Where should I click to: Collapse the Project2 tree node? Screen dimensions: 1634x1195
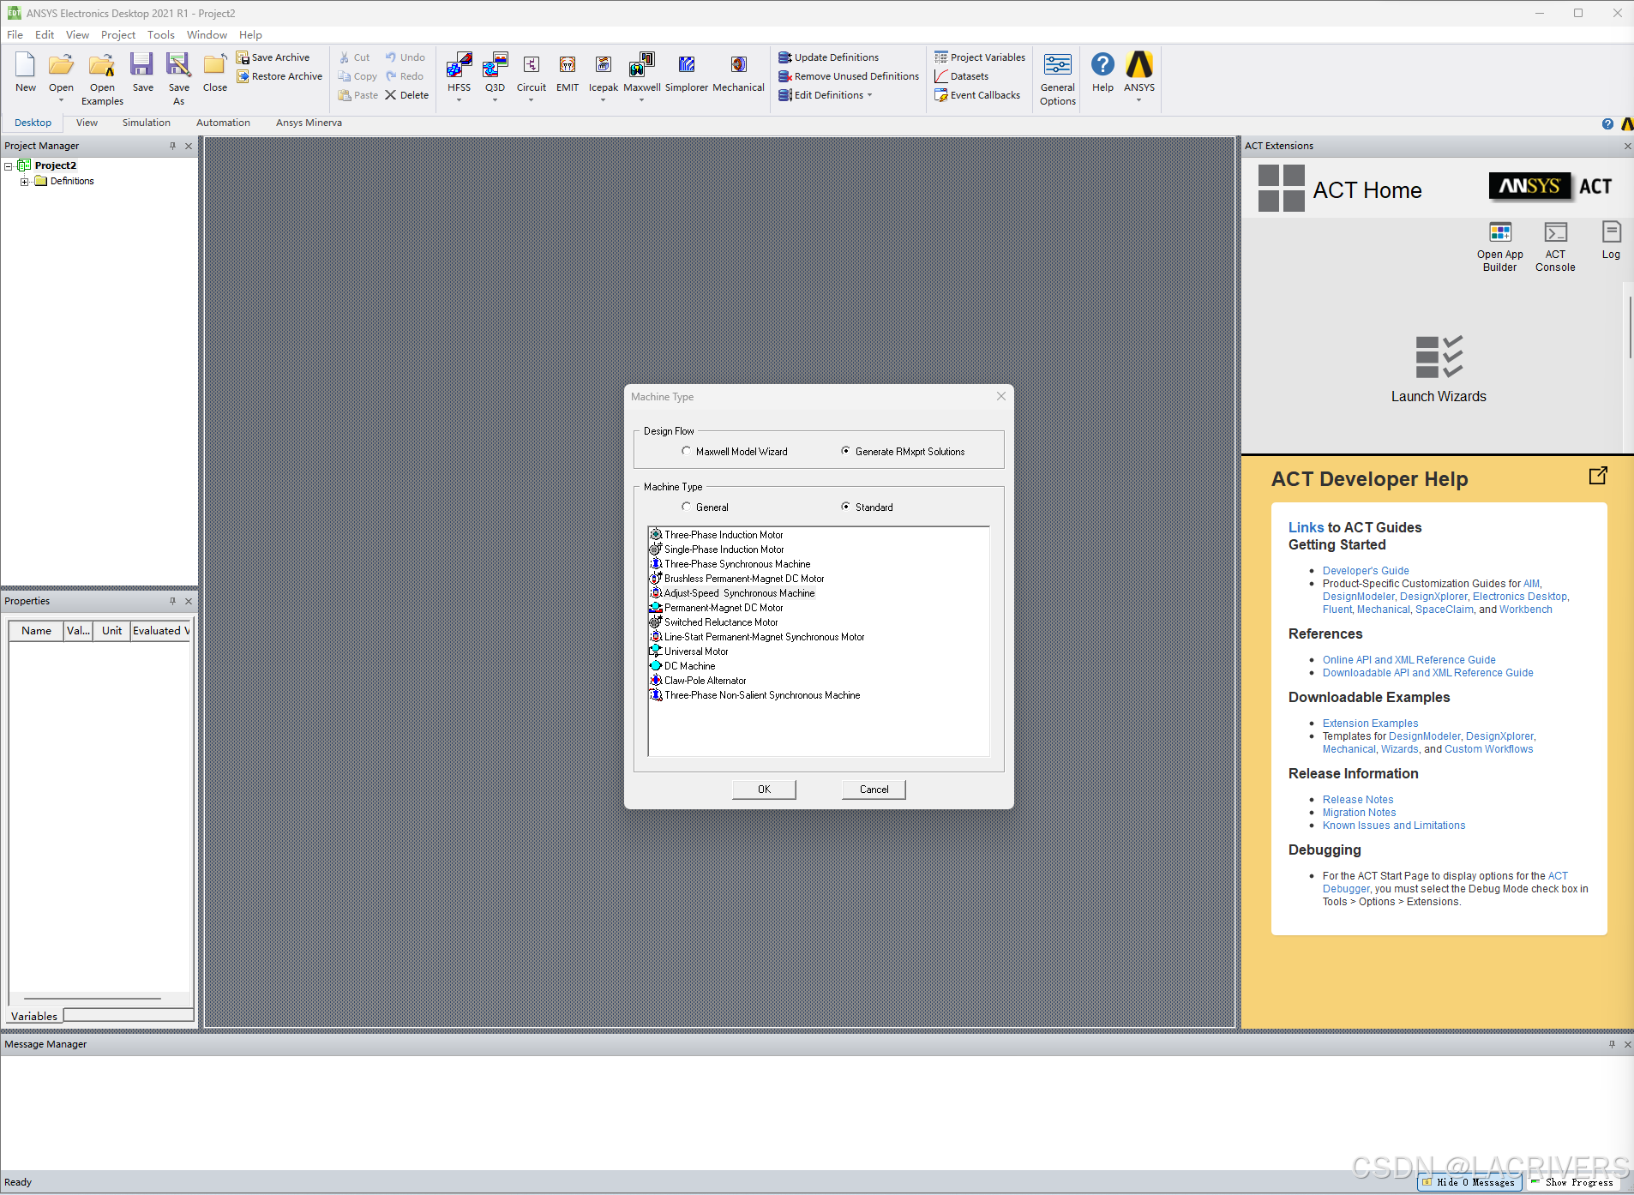(x=9, y=165)
